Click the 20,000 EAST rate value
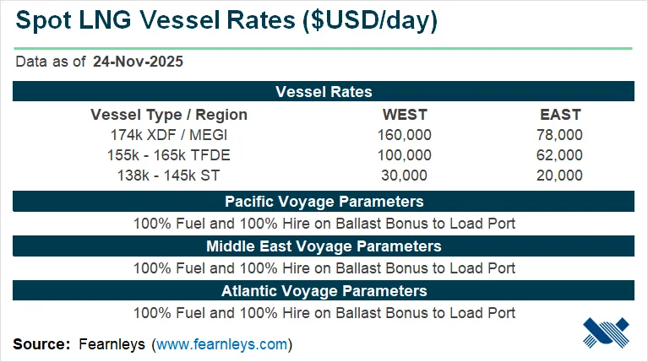The image size is (648, 362). (559, 176)
